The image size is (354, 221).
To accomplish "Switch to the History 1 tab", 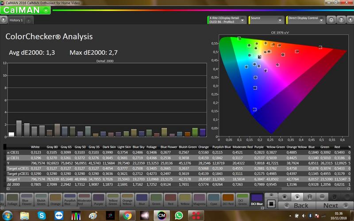I will 16,20.
